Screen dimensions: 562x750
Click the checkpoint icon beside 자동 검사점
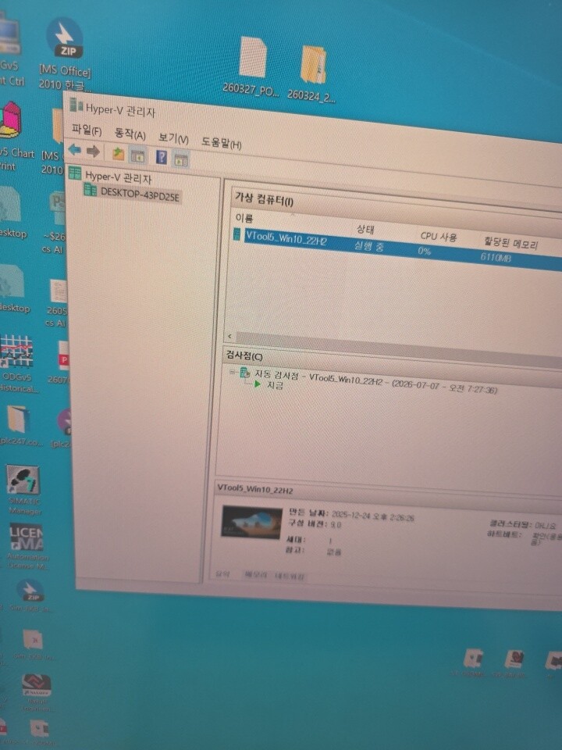click(244, 373)
